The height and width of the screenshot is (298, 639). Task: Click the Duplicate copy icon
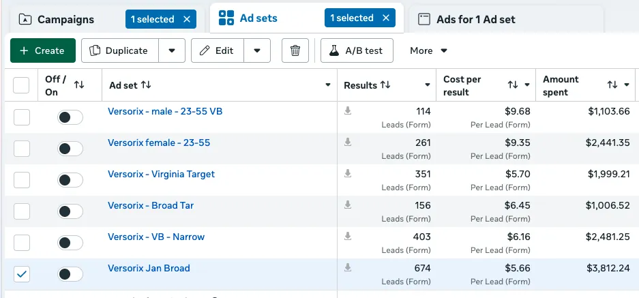[95, 50]
